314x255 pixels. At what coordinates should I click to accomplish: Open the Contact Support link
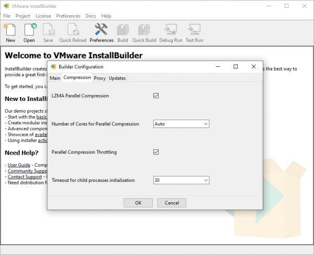click(x=25, y=177)
